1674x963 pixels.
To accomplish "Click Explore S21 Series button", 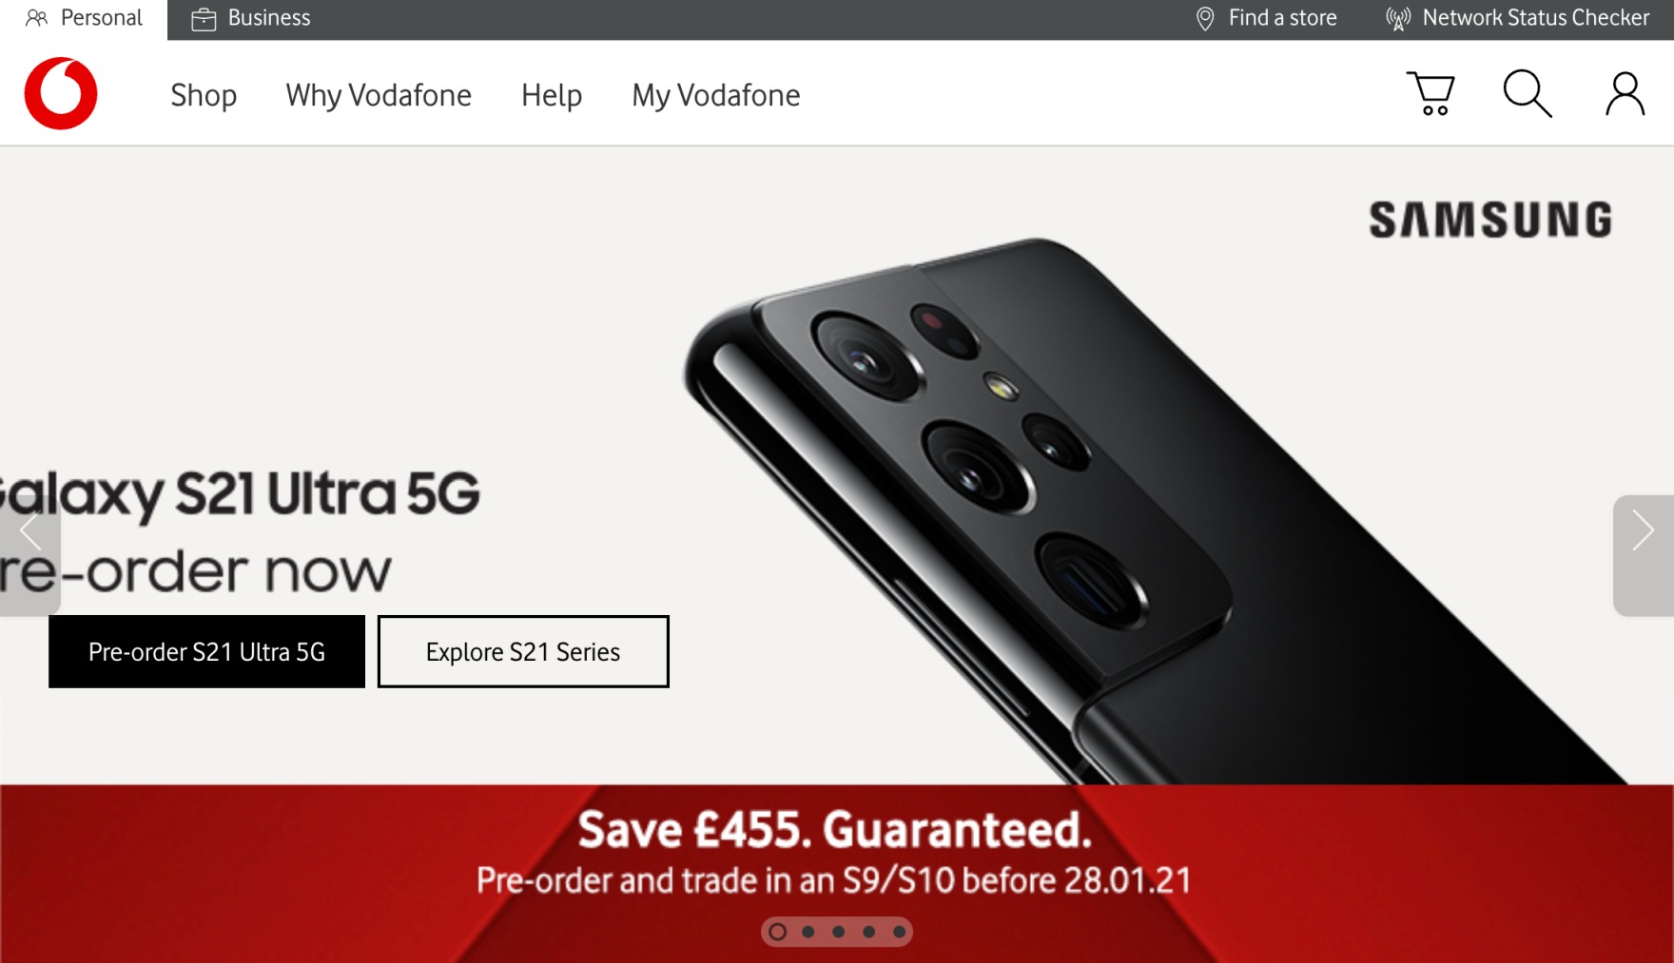I will (523, 651).
